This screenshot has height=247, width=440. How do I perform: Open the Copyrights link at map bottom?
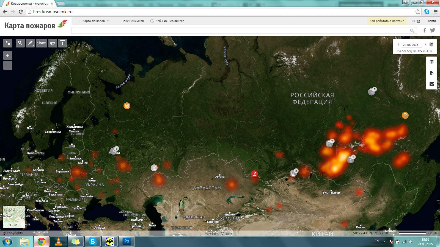[x=13, y=233]
